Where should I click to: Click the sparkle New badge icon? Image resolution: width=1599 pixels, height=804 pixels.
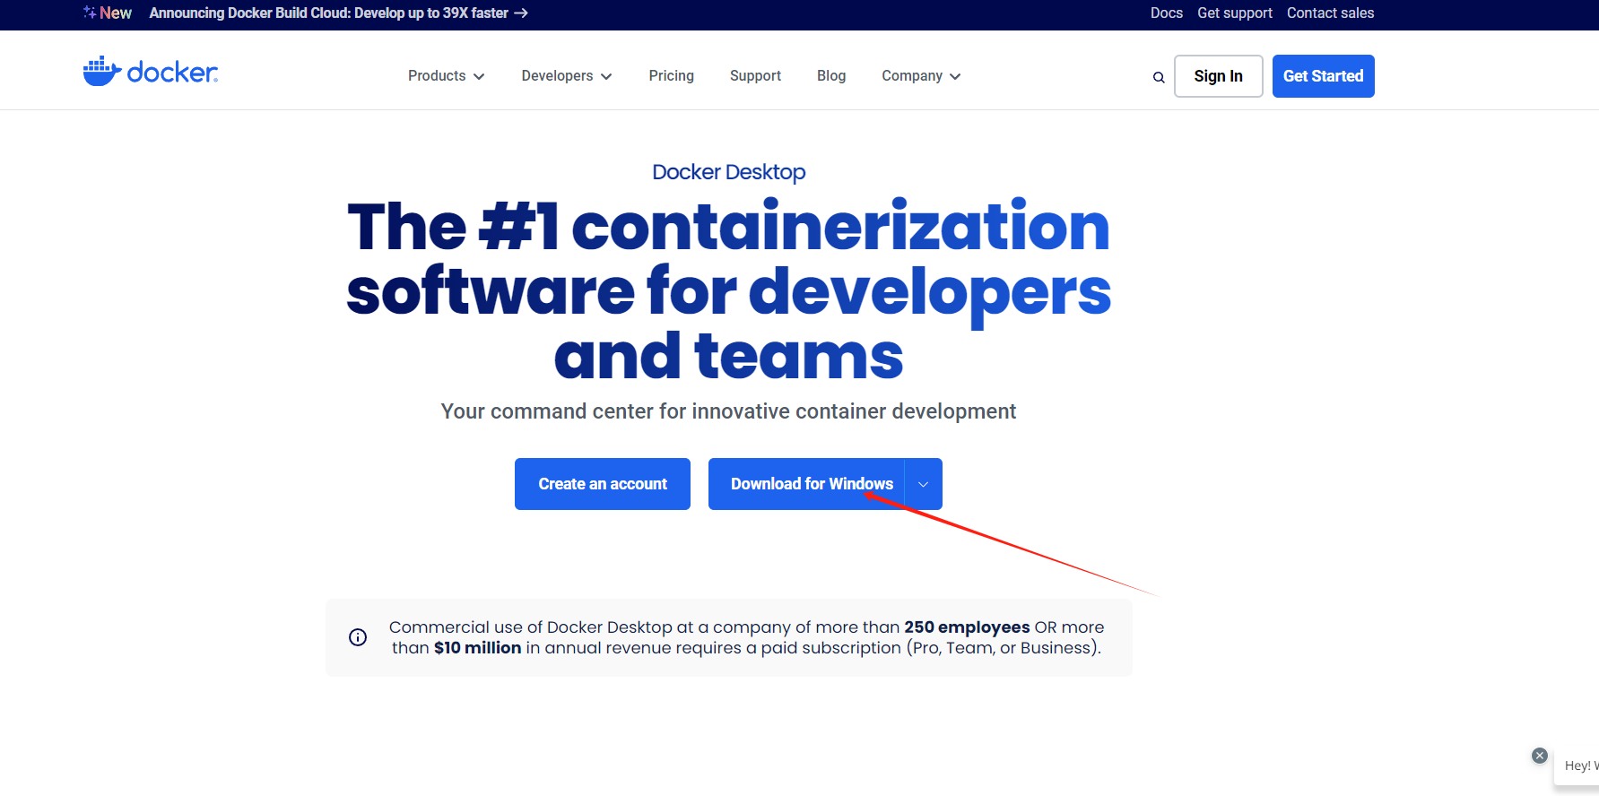91,13
